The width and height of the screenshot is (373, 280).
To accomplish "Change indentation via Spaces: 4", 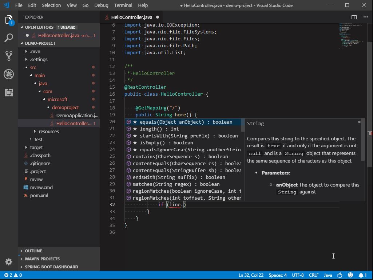I will point(278,275).
